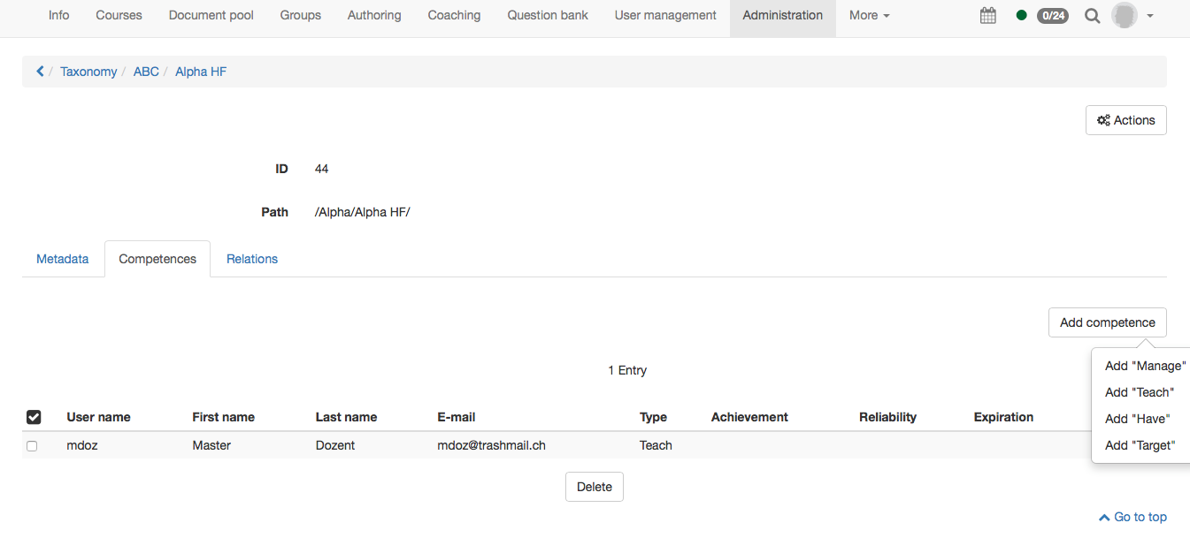1190x538 pixels.
Task: Switch to the Metadata tab
Action: [62, 258]
